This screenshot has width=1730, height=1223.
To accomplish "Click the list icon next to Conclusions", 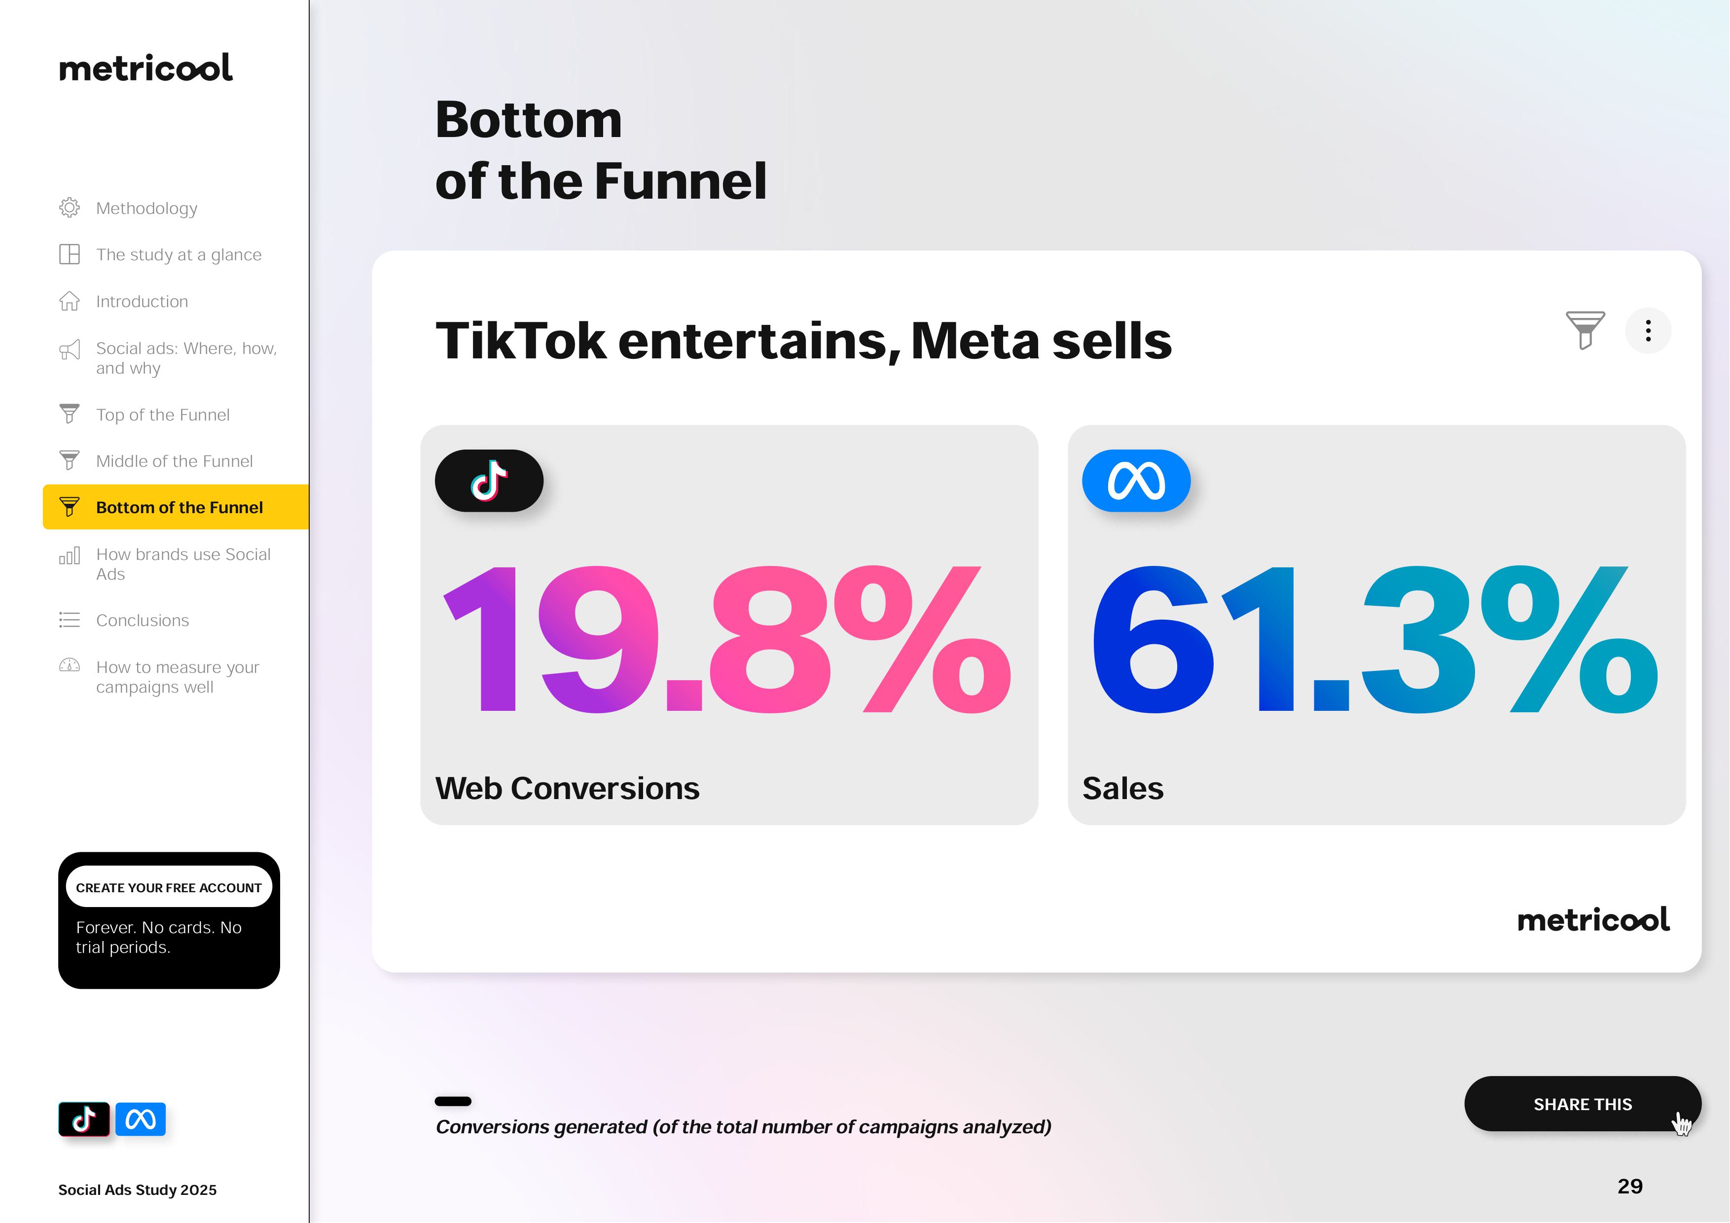I will coord(70,620).
